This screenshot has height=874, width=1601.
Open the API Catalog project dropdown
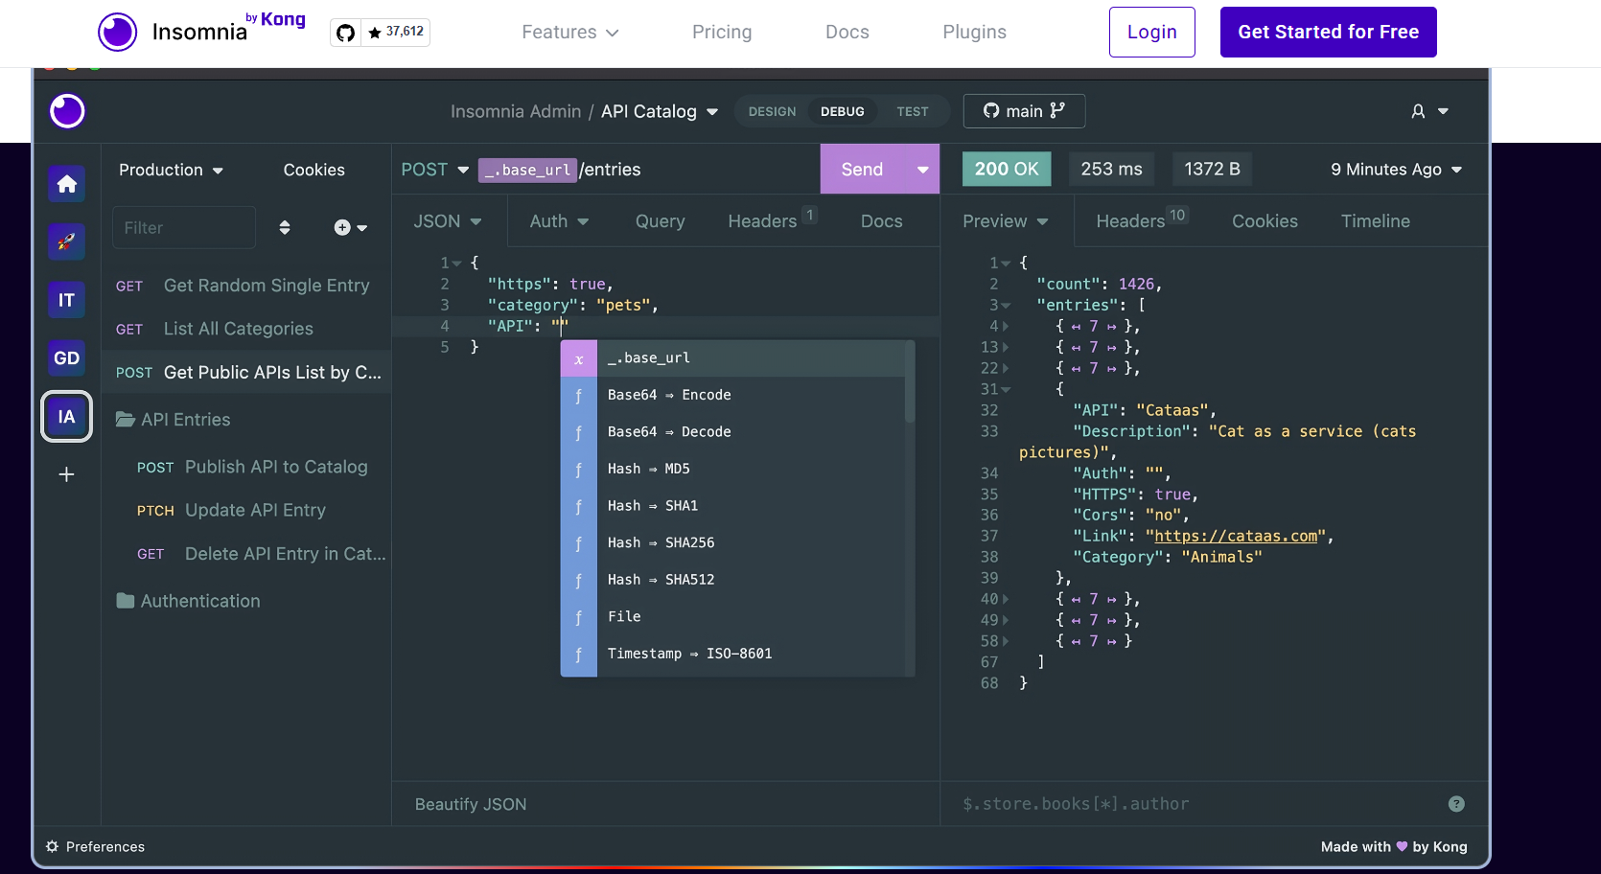[x=660, y=111]
